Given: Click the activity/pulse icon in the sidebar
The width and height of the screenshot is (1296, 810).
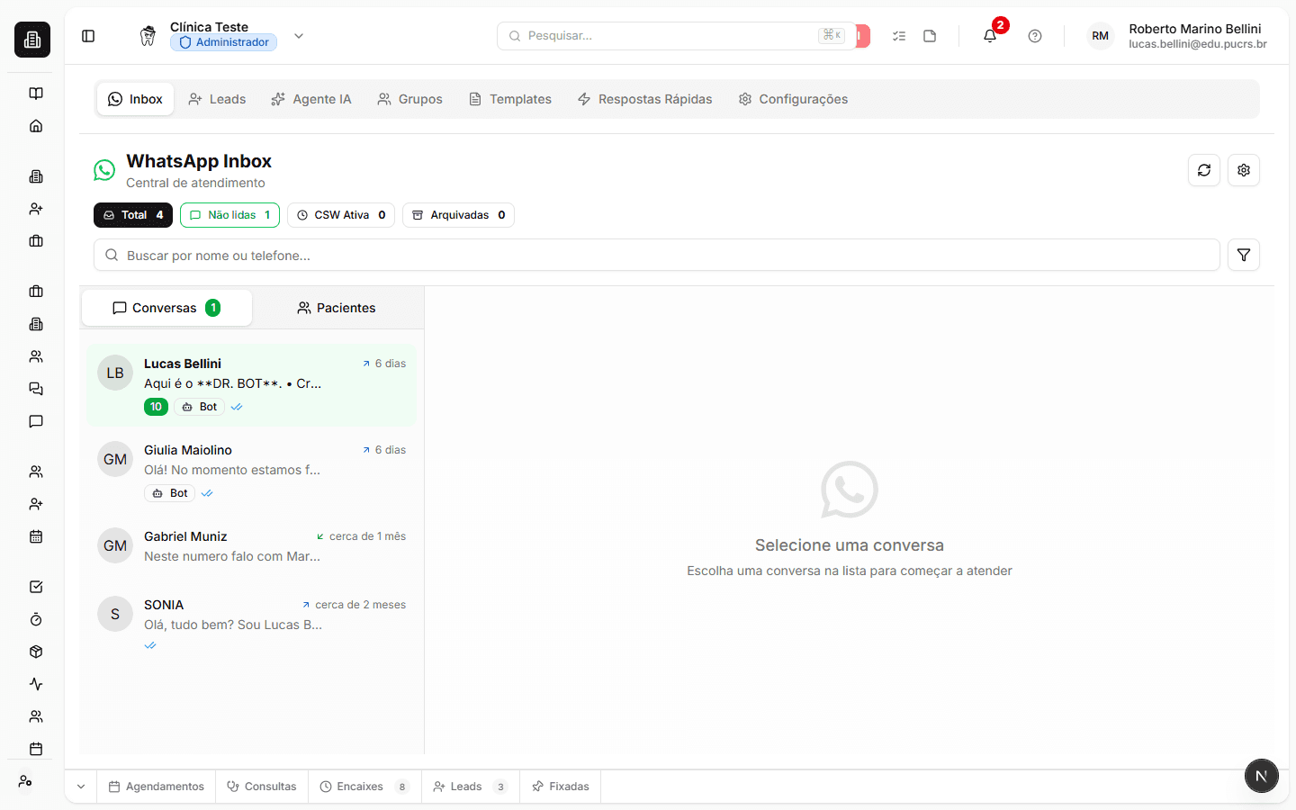Looking at the screenshot, I should (x=35, y=684).
